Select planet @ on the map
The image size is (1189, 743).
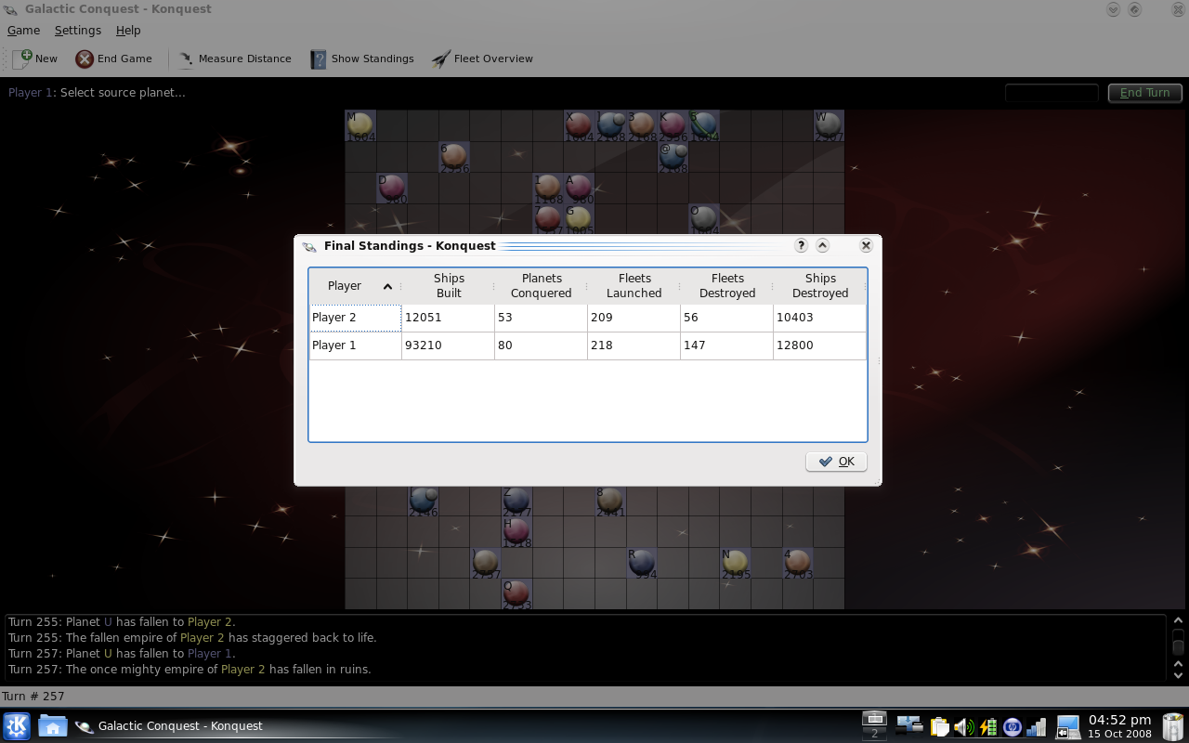pos(673,157)
